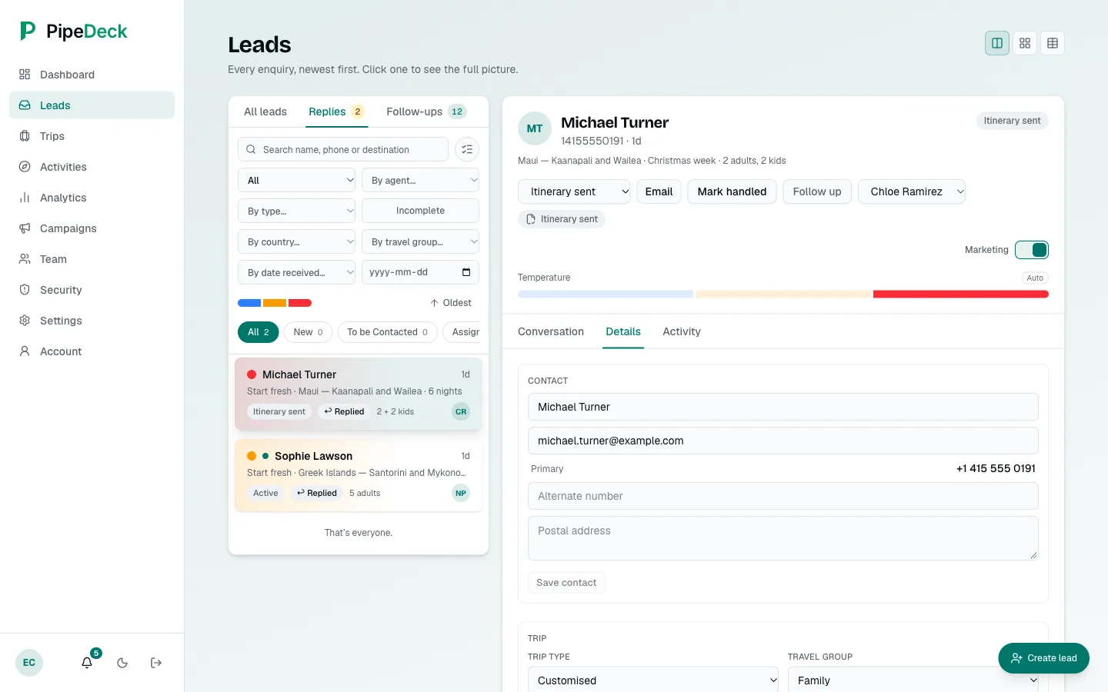Click MT avatar for Michael Turner

tap(535, 128)
